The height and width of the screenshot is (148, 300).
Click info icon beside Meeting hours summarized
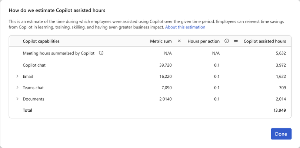click(x=101, y=53)
